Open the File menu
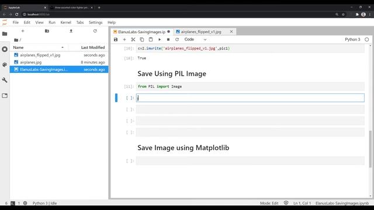 pos(16,22)
